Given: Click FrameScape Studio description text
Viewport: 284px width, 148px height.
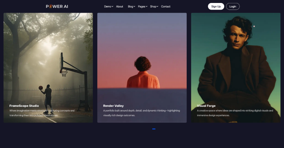Looking at the screenshot, I should tap(42, 113).
